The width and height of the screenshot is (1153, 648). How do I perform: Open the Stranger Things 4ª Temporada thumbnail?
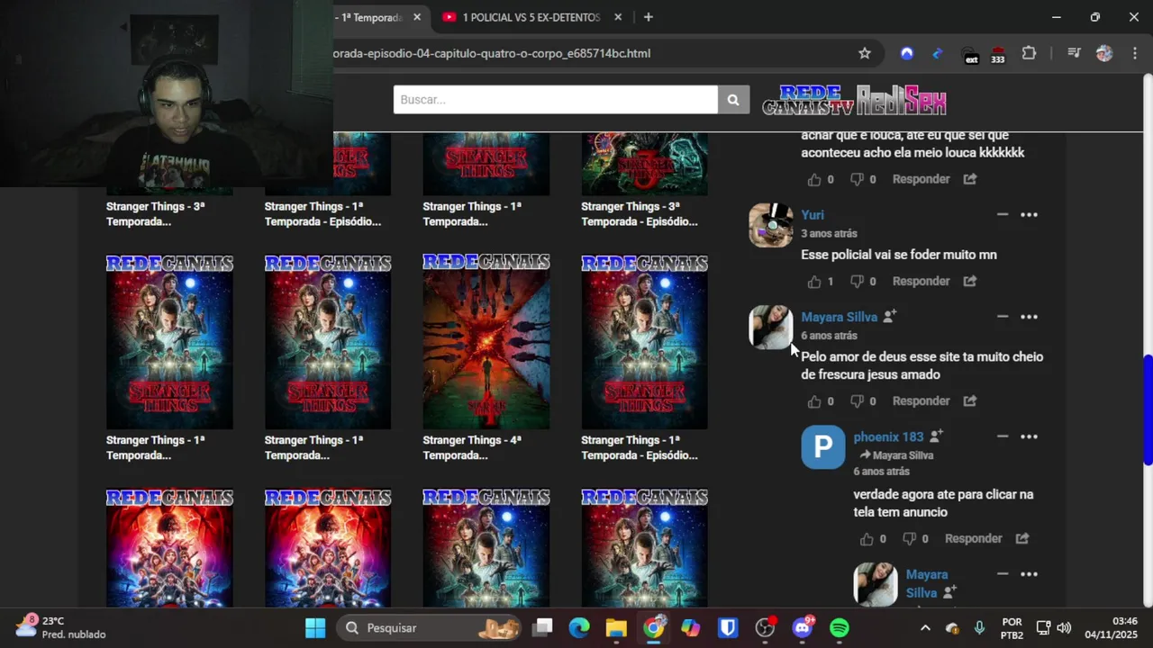[x=486, y=341]
